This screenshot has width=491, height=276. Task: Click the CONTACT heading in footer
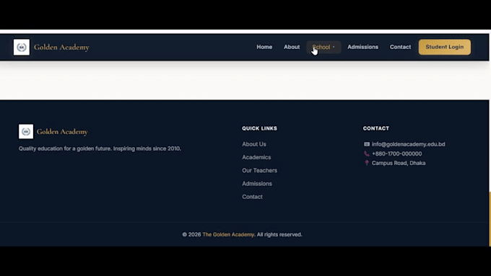pos(376,128)
